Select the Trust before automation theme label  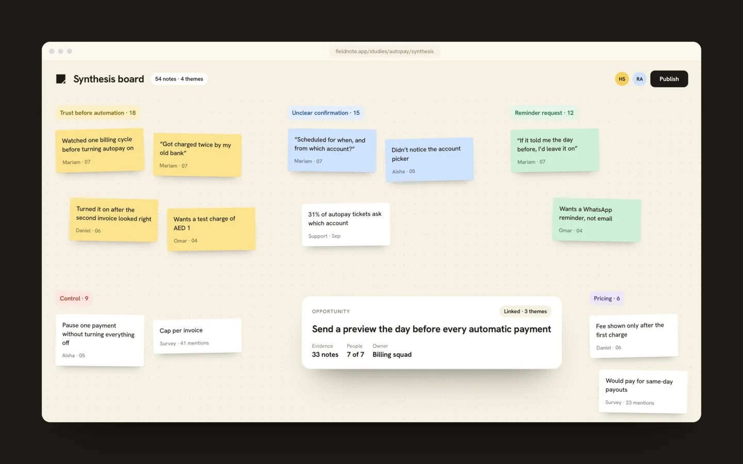click(98, 113)
